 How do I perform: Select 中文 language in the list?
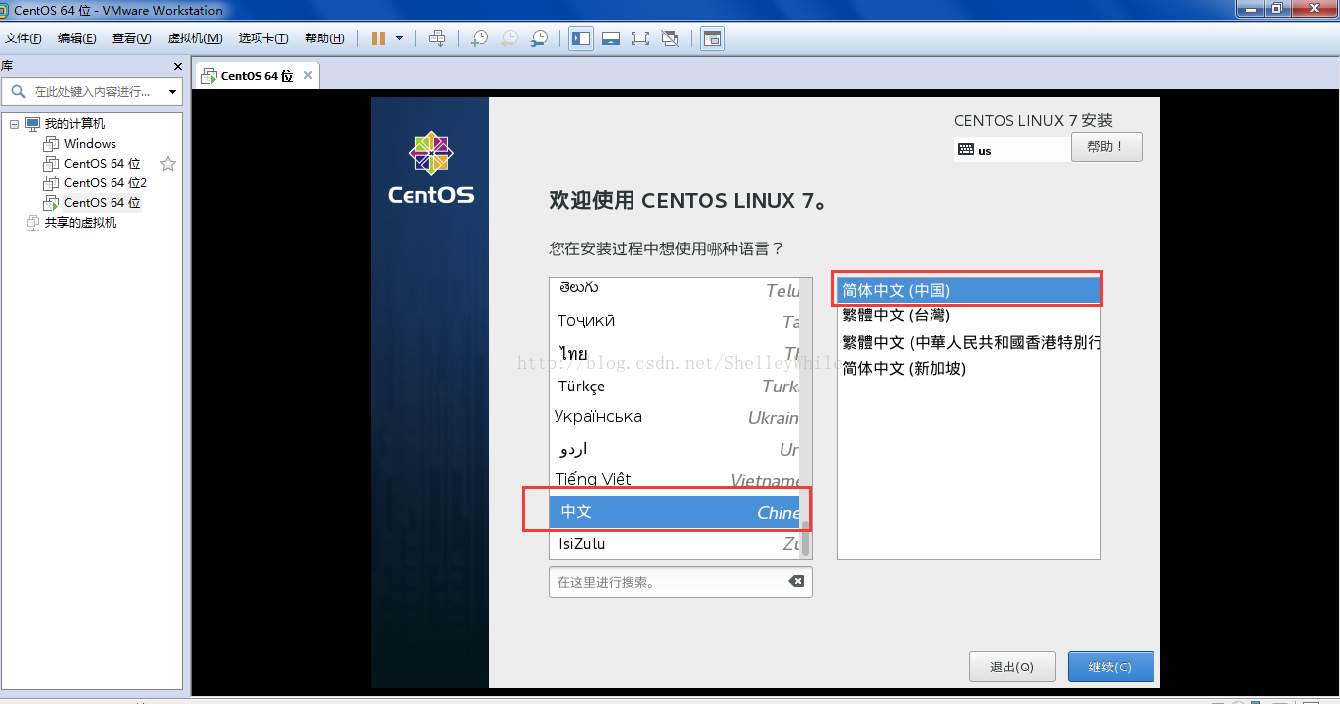pos(675,512)
